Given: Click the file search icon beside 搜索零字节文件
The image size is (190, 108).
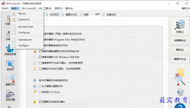Looking at the screenshot, I should [35, 63].
